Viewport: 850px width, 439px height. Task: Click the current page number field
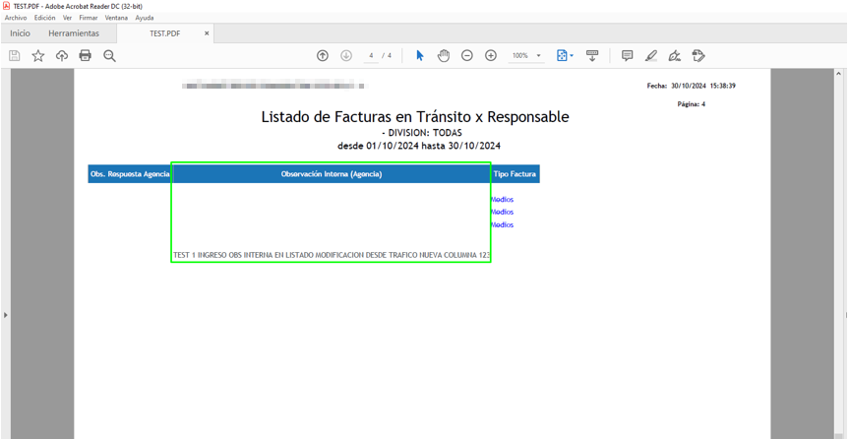click(x=371, y=56)
